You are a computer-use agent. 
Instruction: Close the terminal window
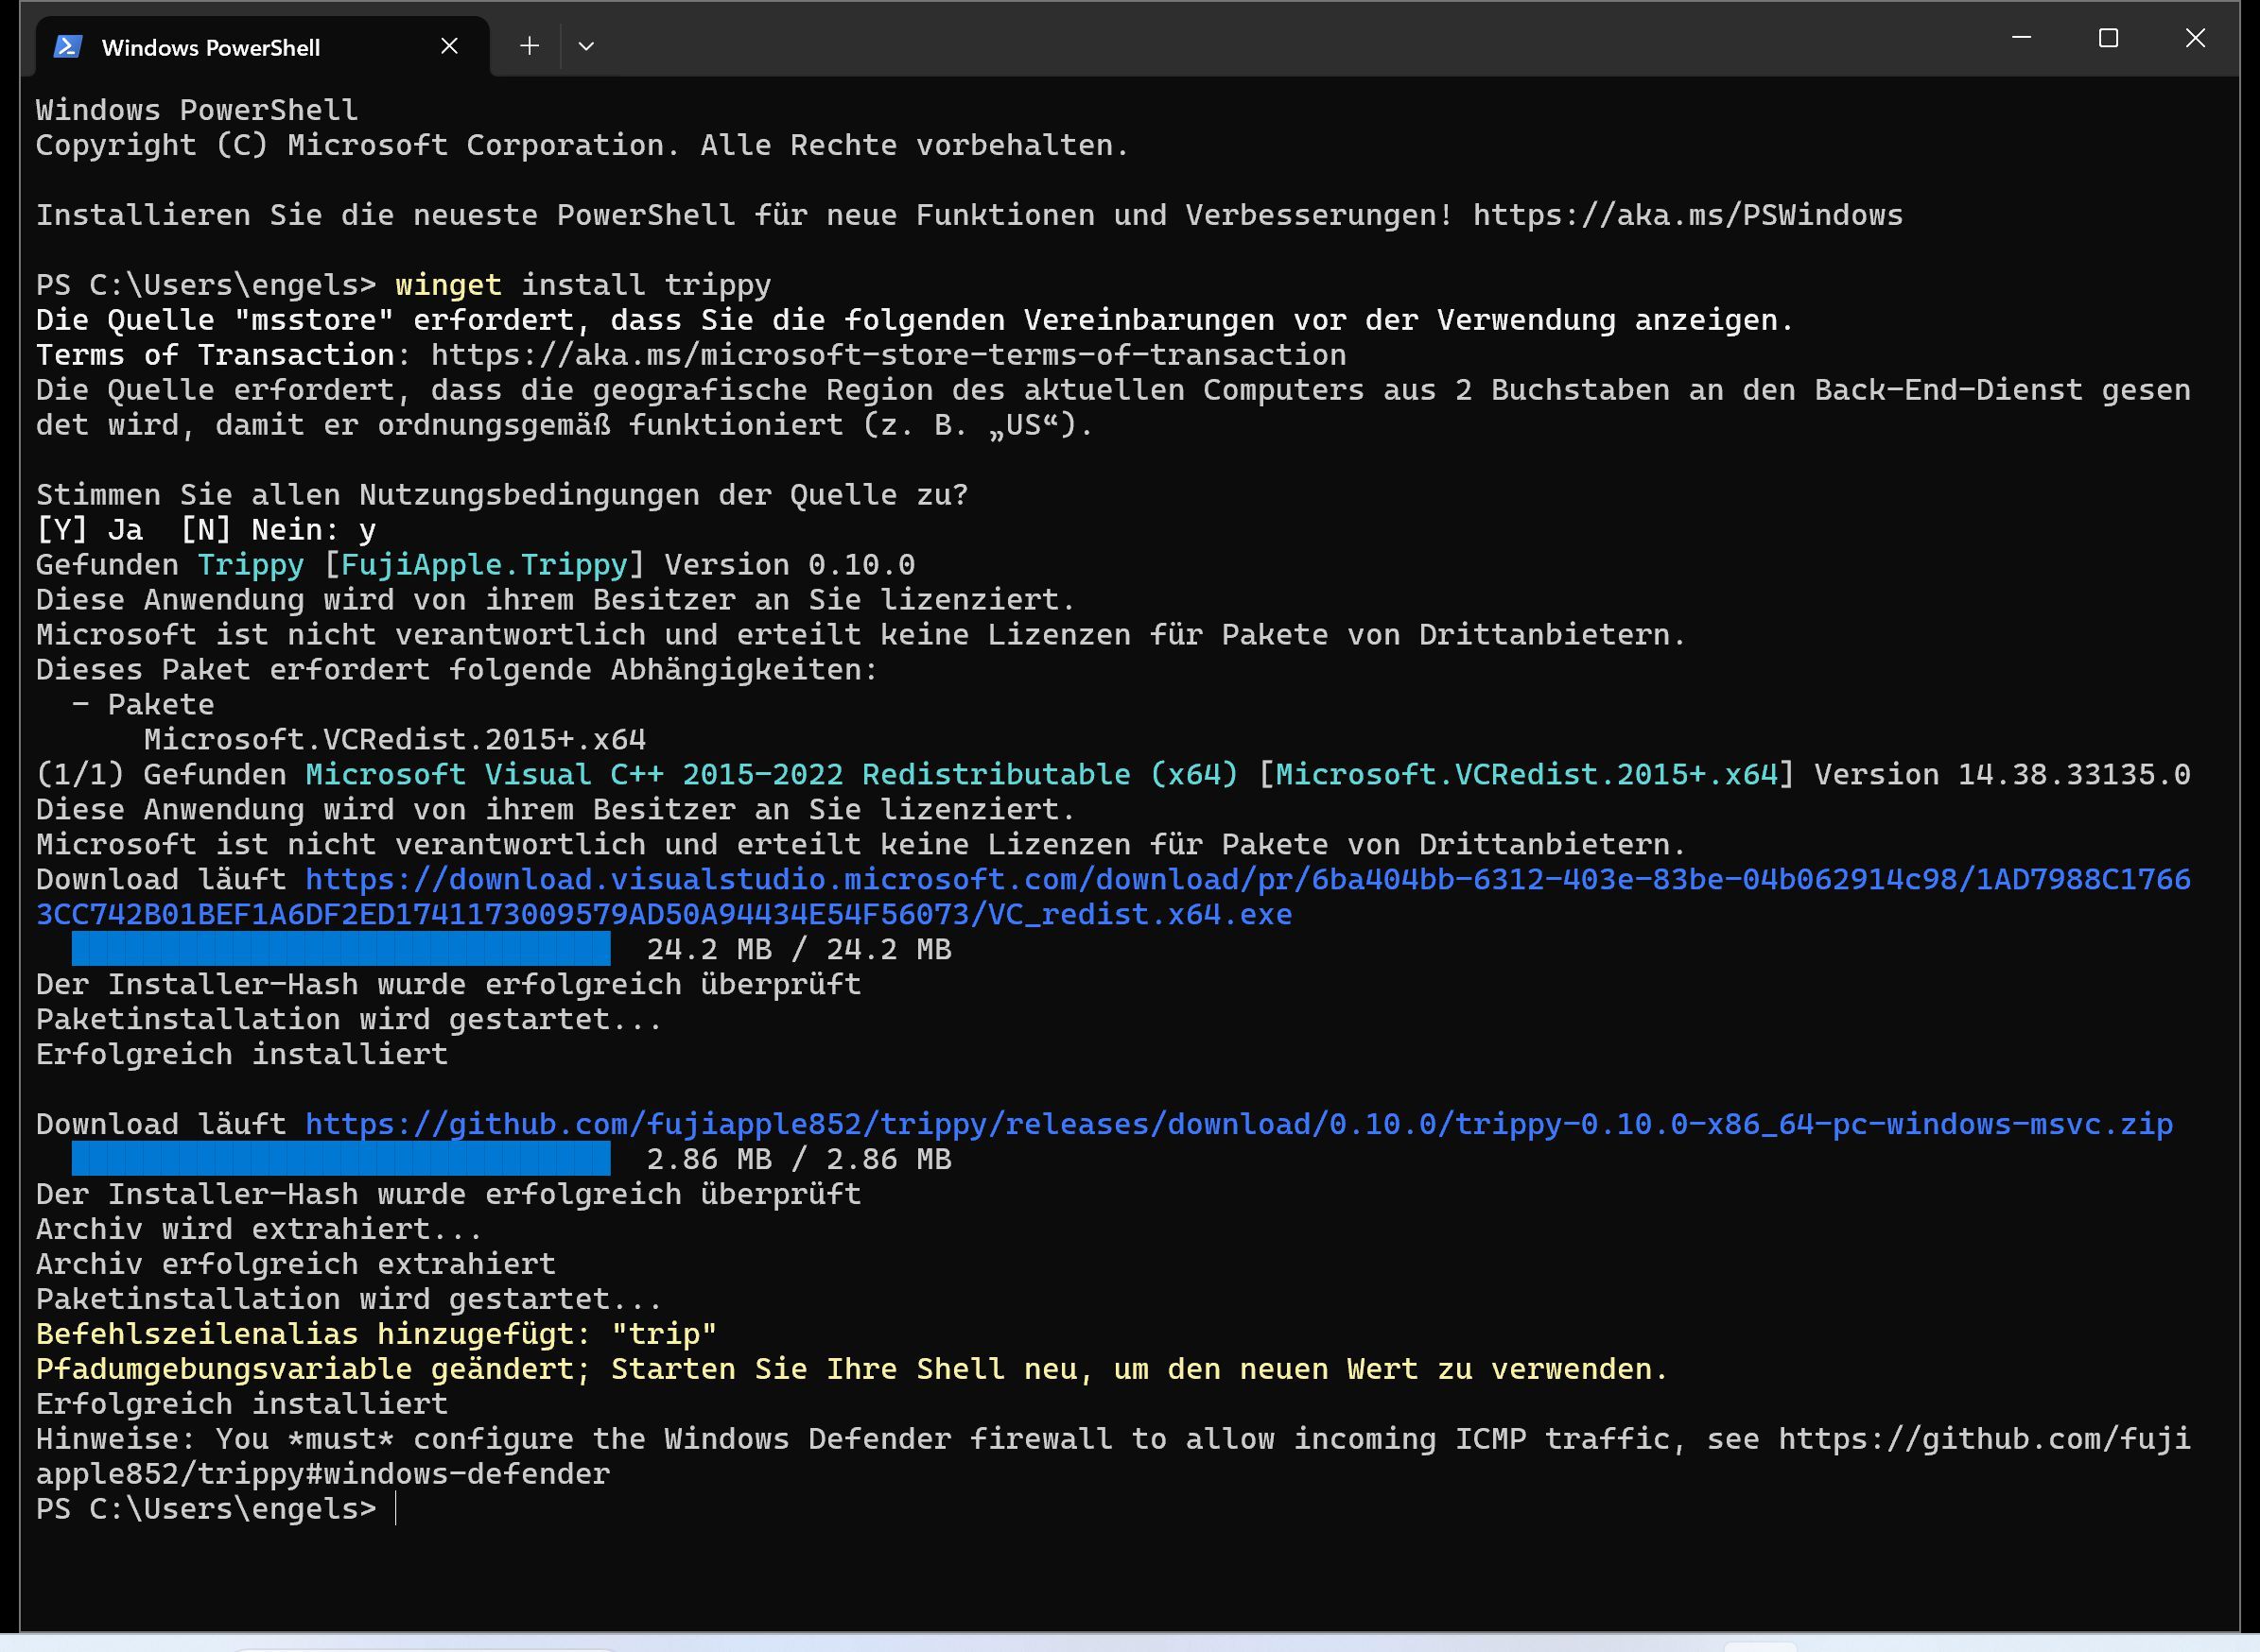[x=2195, y=38]
